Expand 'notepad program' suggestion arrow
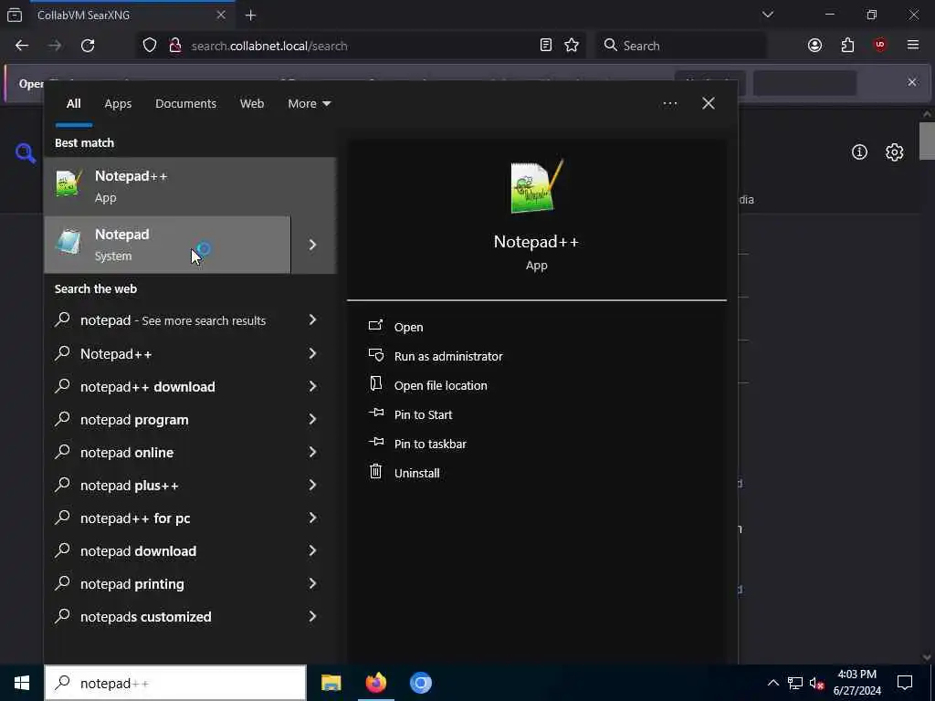Image resolution: width=935 pixels, height=701 pixels. 312,419
